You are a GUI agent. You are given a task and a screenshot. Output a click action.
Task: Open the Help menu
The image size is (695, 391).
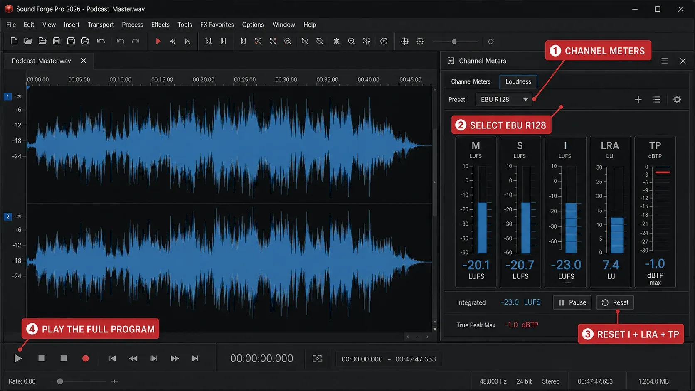point(310,25)
